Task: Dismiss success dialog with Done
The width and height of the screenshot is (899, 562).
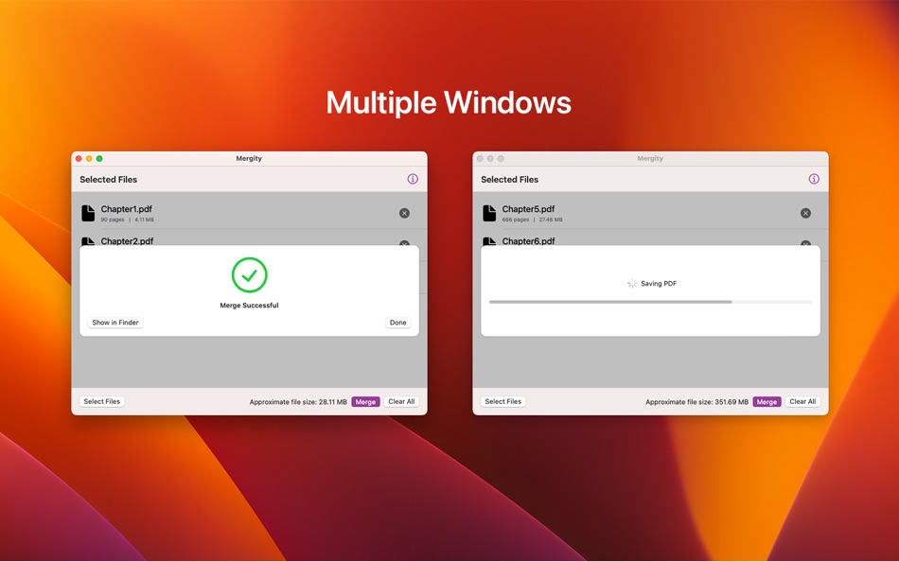Action: [397, 323]
